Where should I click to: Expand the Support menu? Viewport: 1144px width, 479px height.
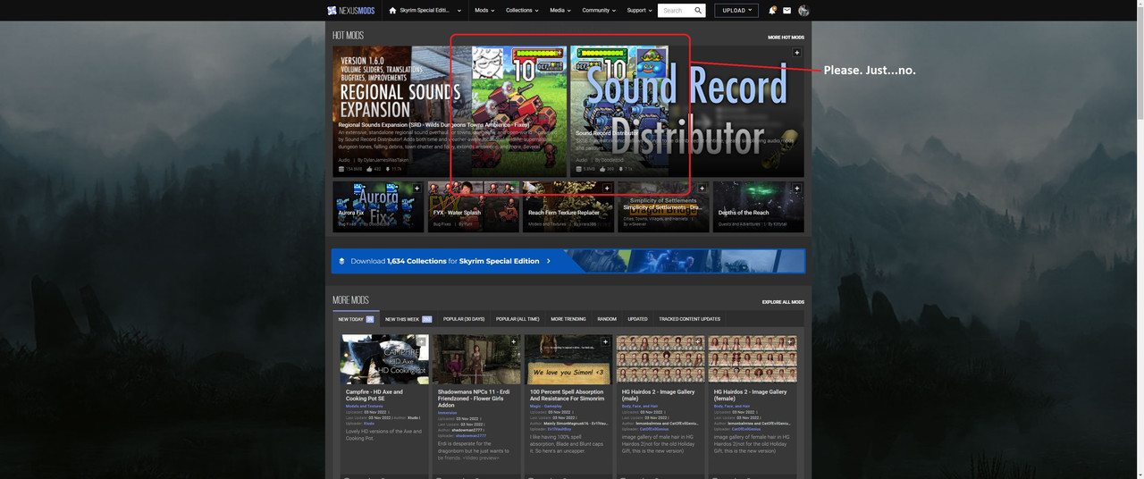pos(639,11)
